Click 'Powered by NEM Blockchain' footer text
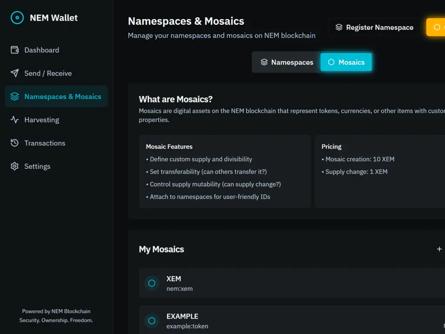This screenshot has height=334, width=445. tap(56, 311)
